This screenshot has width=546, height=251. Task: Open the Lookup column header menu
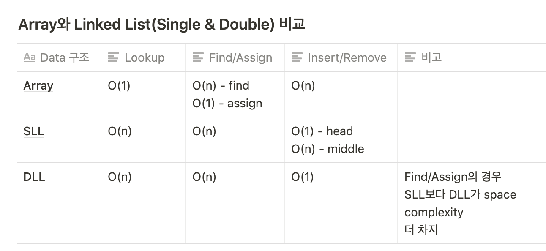(x=143, y=57)
